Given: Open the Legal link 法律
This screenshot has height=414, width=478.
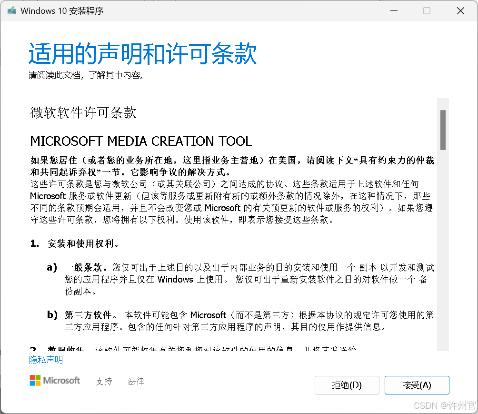Looking at the screenshot, I should pos(136,381).
